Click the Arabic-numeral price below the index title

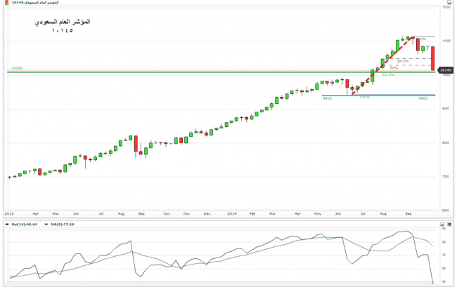[63, 31]
